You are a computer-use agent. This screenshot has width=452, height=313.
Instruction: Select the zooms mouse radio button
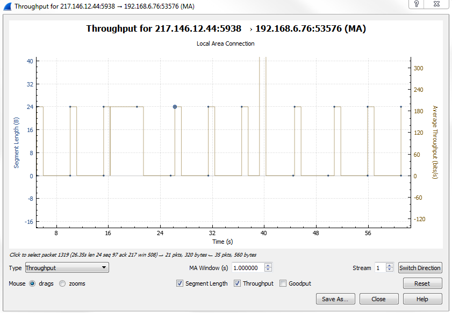pyautogui.click(x=62, y=283)
